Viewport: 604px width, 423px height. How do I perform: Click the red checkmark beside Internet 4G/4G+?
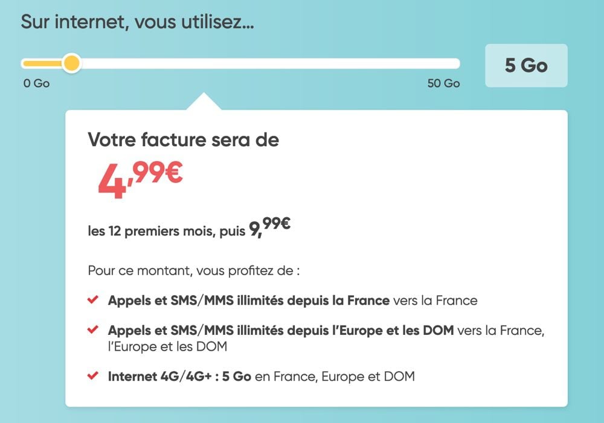93,375
